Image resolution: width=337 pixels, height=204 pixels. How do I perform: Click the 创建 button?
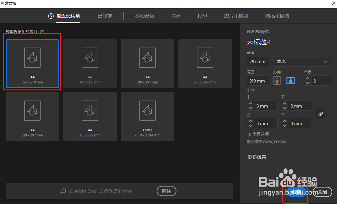[297, 192]
